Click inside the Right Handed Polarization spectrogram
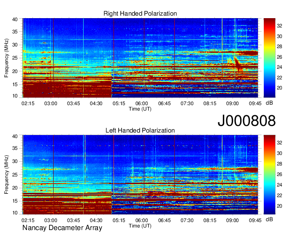Viewport: 287px width, 233px height. point(140,58)
